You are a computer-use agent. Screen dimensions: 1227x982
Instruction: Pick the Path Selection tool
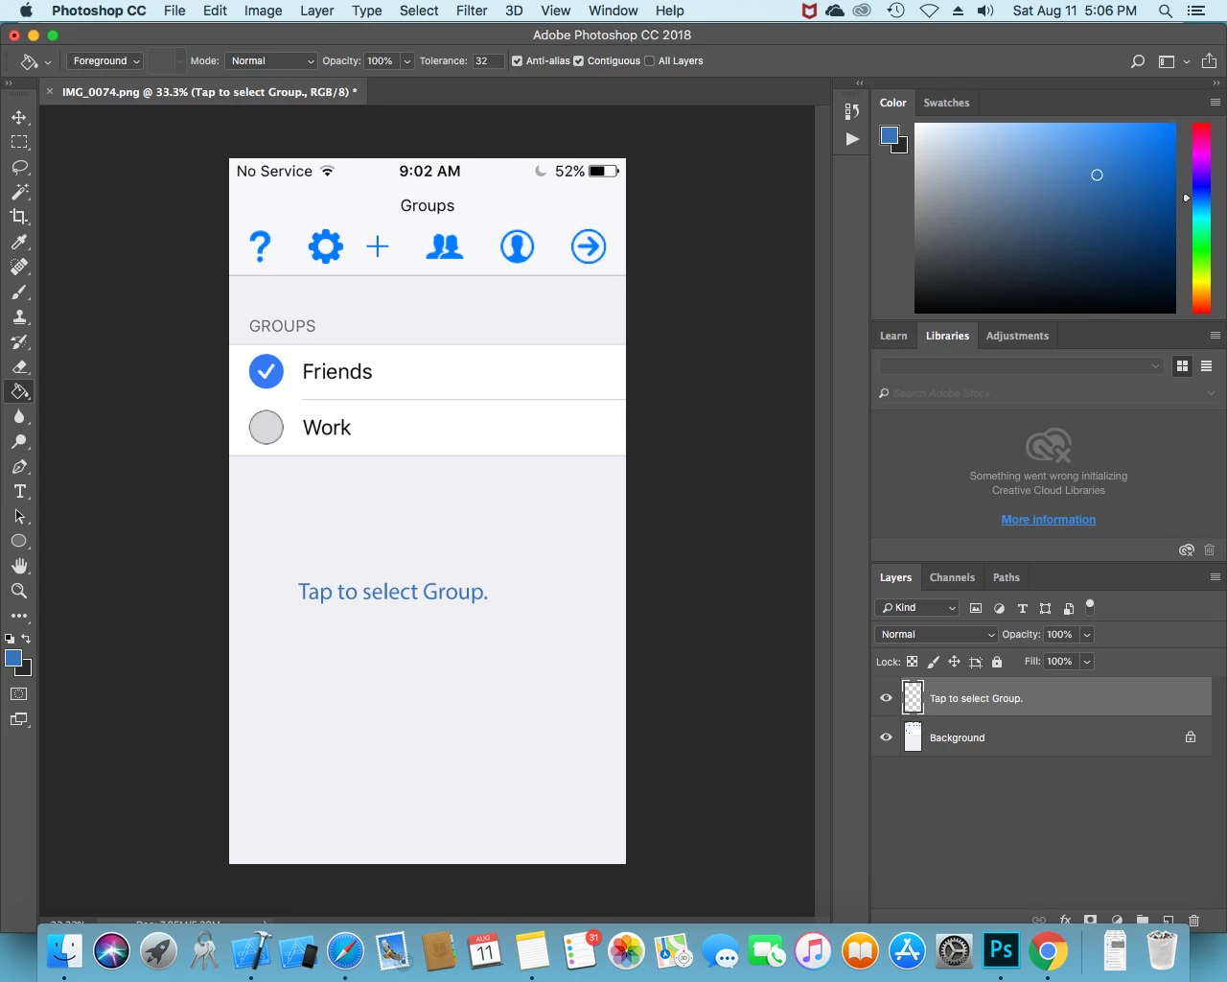[x=19, y=516]
